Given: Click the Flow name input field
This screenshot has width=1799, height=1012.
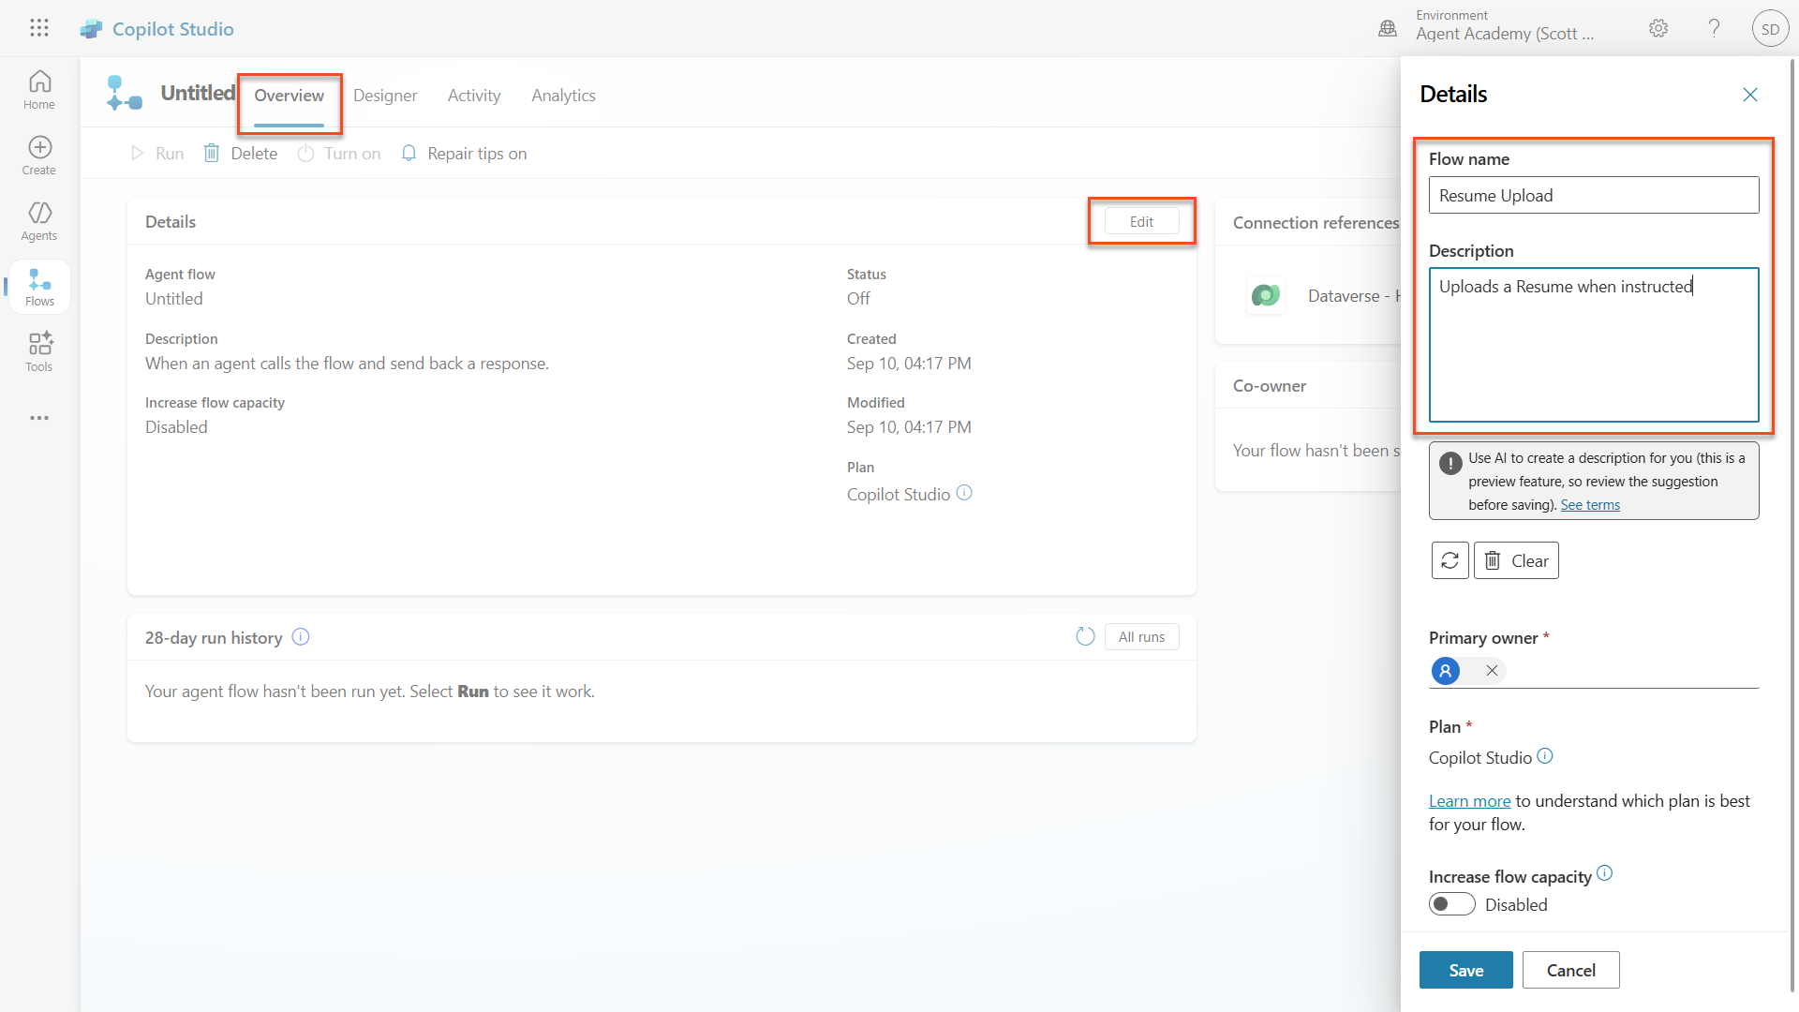Looking at the screenshot, I should pos(1593,196).
